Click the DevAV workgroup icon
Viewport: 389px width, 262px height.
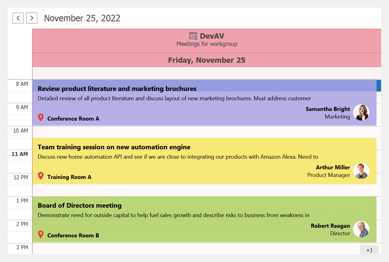pyautogui.click(x=193, y=36)
